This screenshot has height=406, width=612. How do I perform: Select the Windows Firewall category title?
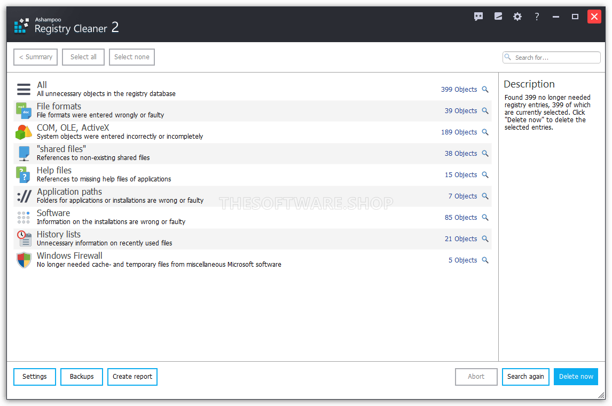click(69, 256)
